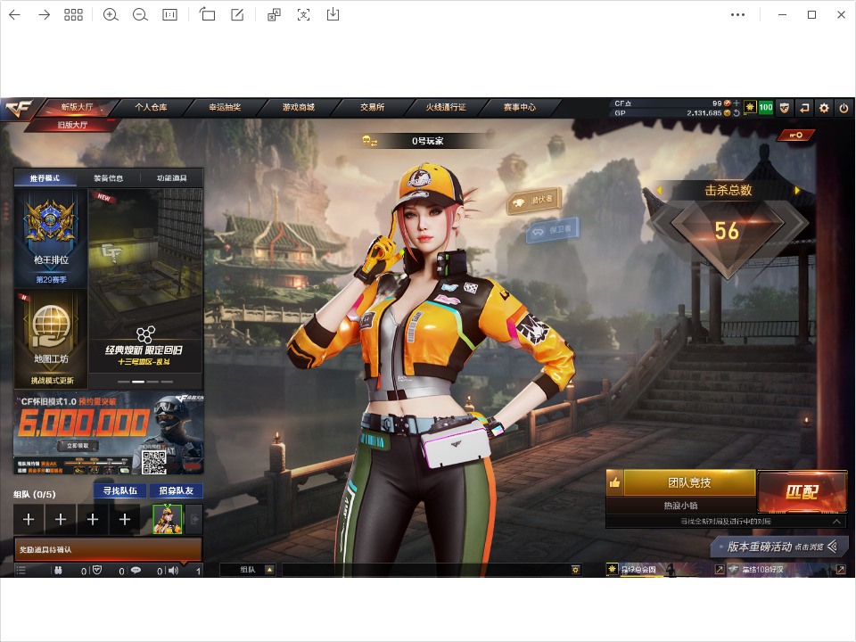This screenshot has height=642, width=856.
Task: Go back with the viewer's left arrow
Action: tap(15, 15)
